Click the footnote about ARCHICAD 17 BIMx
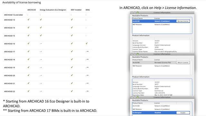The height and width of the screenshot is (116, 206). (x=50, y=111)
